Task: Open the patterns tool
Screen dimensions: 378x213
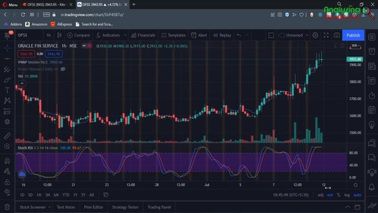Action: (7, 101)
